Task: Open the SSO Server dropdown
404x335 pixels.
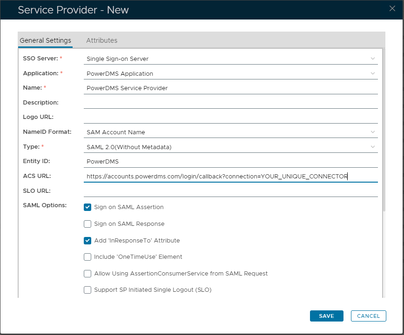Action: click(230, 59)
